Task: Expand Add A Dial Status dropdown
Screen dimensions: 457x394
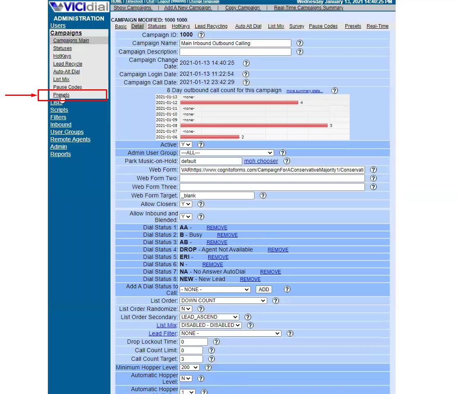Action: coord(215,289)
